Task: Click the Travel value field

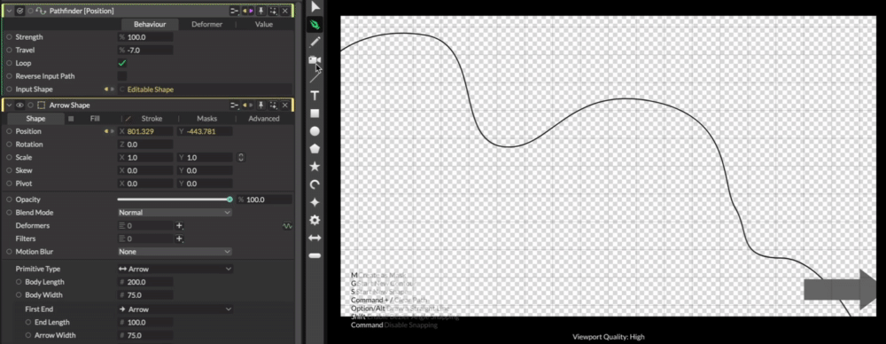Action: pyautogui.click(x=145, y=50)
